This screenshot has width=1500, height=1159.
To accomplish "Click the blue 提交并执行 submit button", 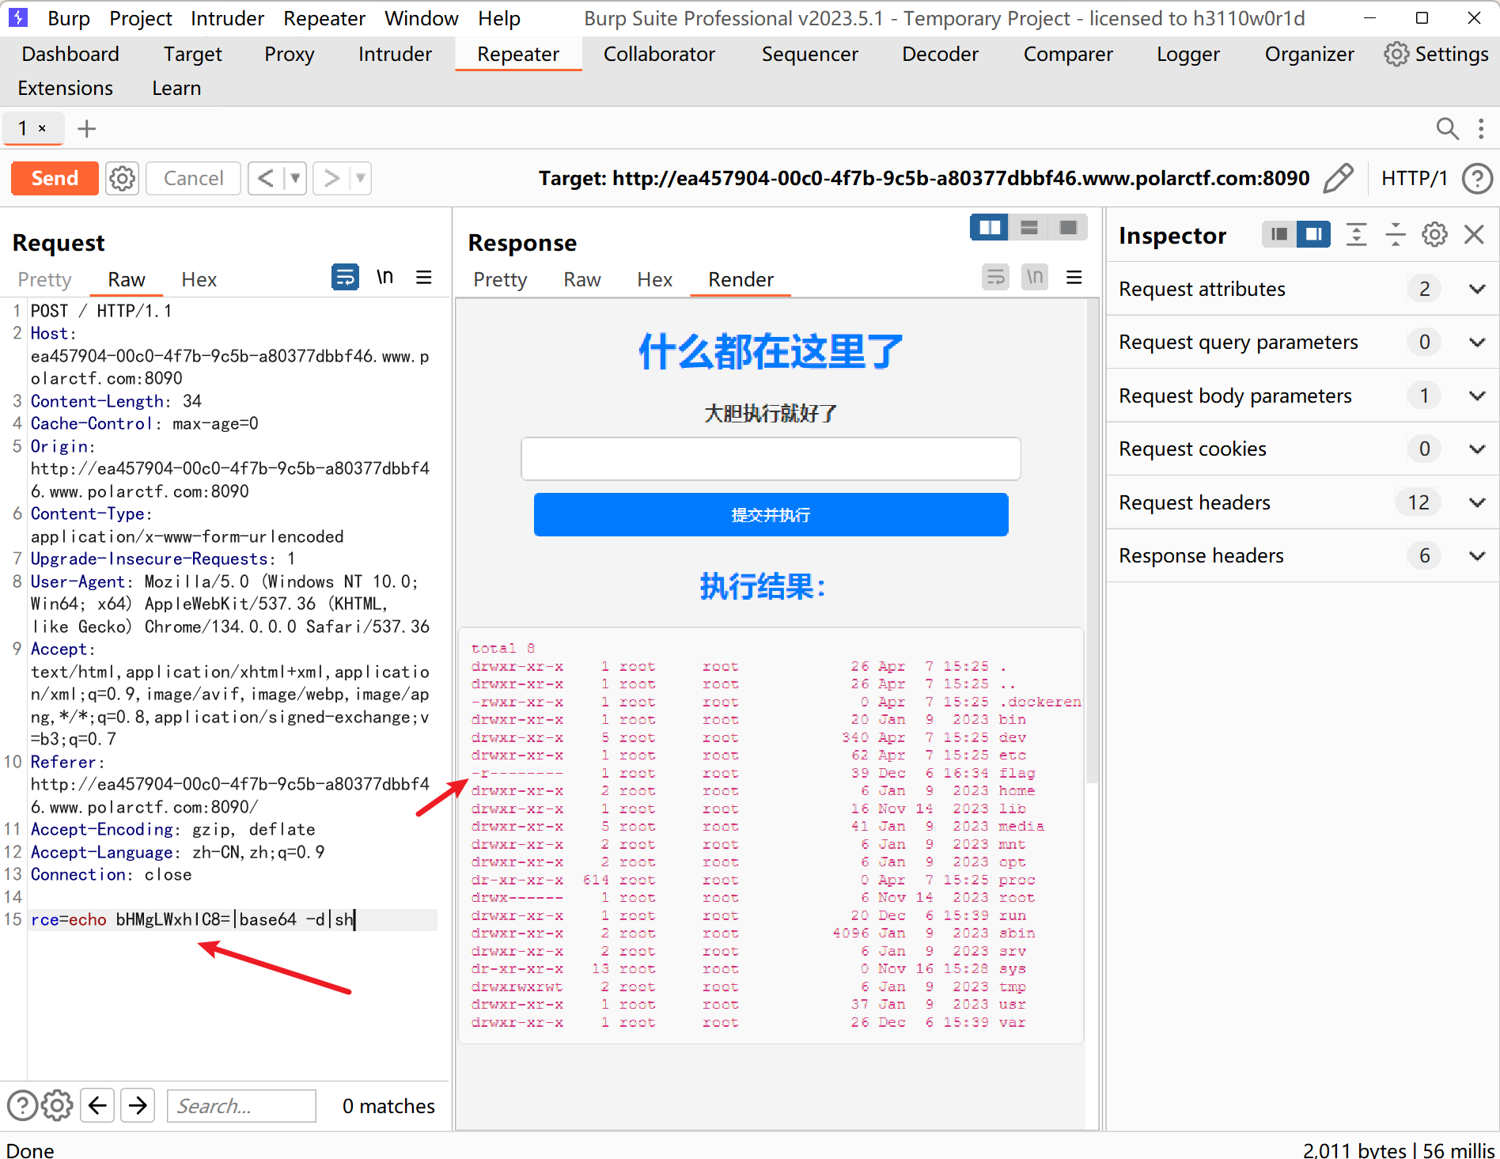I will click(x=771, y=514).
